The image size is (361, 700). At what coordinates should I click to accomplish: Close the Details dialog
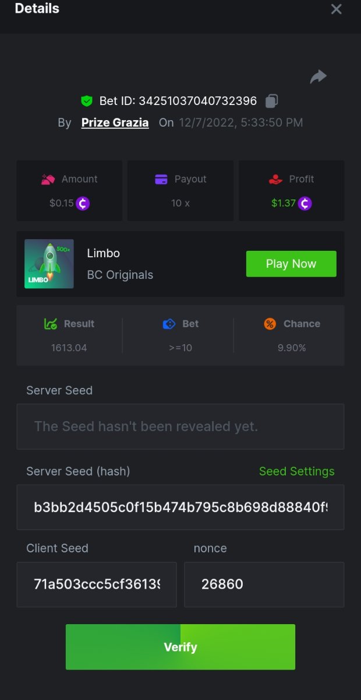[x=336, y=9]
